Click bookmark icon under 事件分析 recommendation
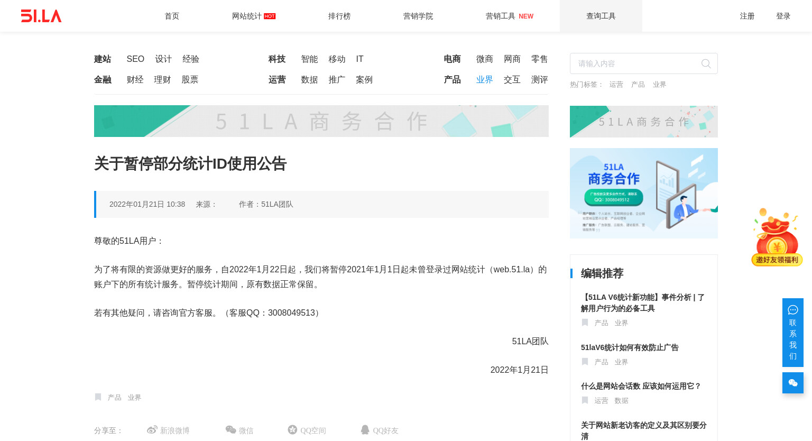Viewport: 812px width, 441px height. pos(585,323)
